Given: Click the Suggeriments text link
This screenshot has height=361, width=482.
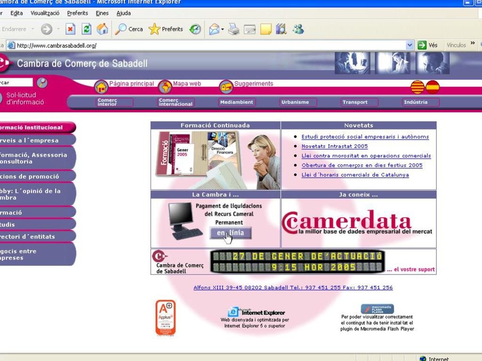Looking at the screenshot, I should (x=254, y=84).
